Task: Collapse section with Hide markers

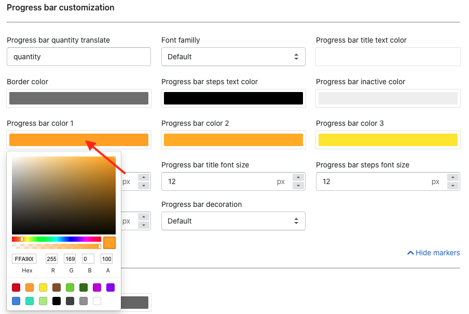Action: (x=434, y=253)
